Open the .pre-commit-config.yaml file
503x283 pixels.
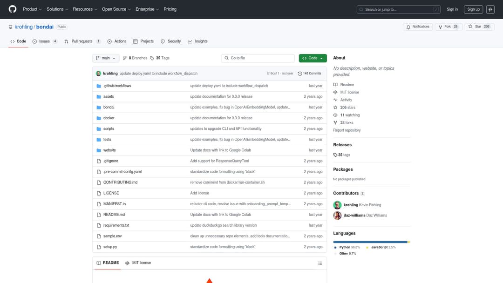coord(122,172)
